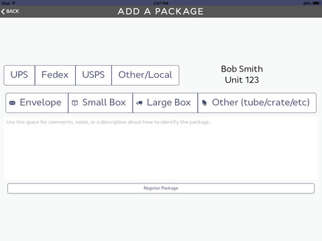Choose the Other/Local carrier option
This screenshot has width=322, height=241.
tap(146, 75)
